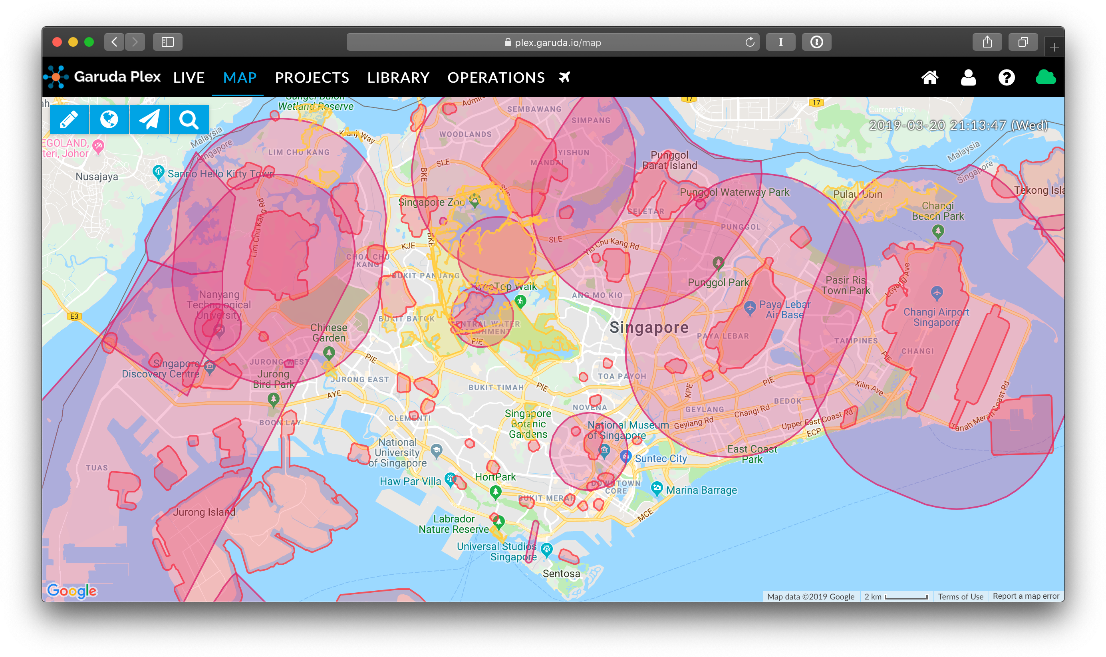
Task: Click the Nusajaya label
Action: (x=97, y=177)
